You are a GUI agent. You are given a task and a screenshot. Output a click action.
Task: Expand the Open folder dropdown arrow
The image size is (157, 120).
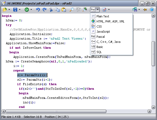tap(9, 10)
